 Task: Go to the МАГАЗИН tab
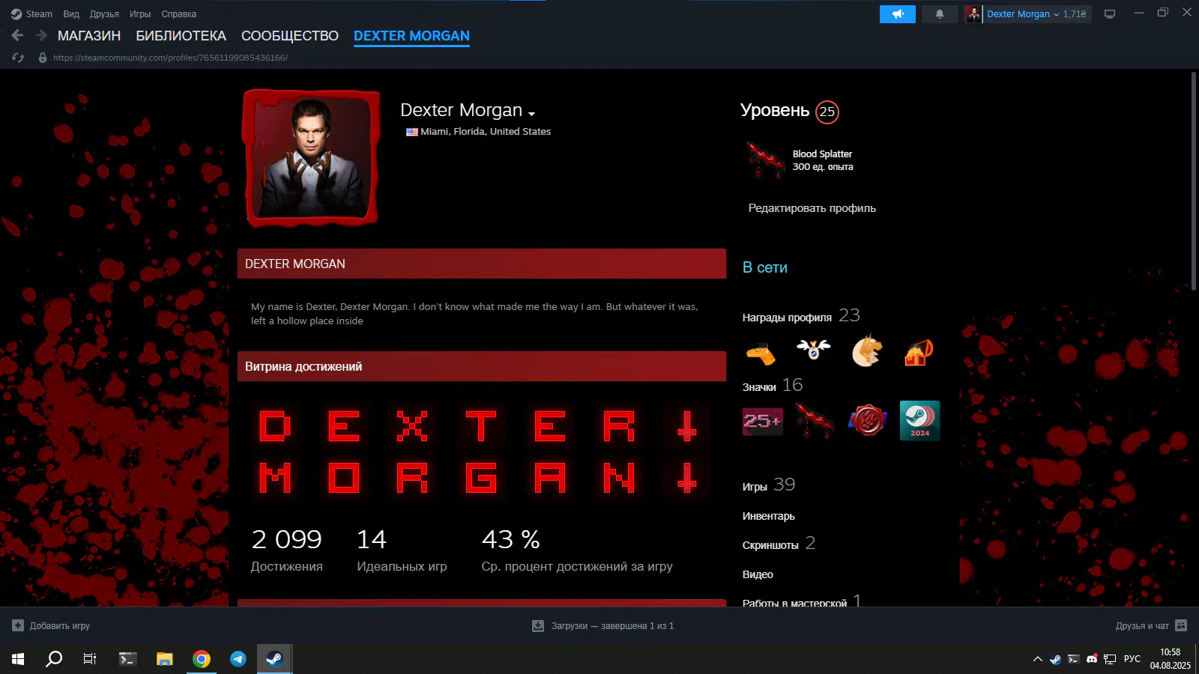point(89,36)
